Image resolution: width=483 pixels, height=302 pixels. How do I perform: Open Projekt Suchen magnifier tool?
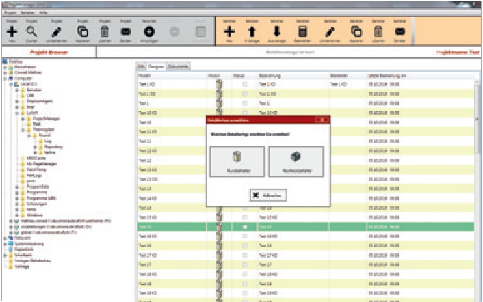pos(31,31)
